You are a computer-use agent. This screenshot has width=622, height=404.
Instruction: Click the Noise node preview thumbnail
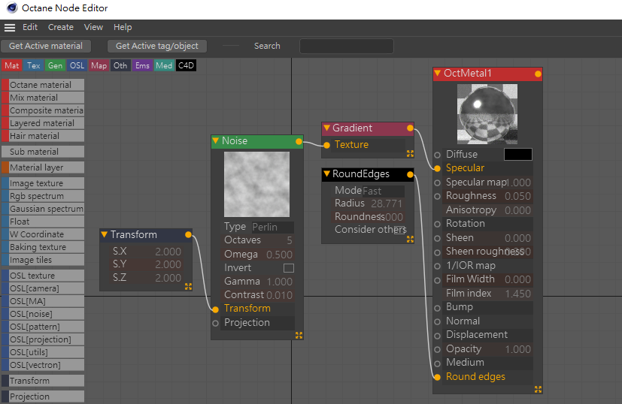256,184
